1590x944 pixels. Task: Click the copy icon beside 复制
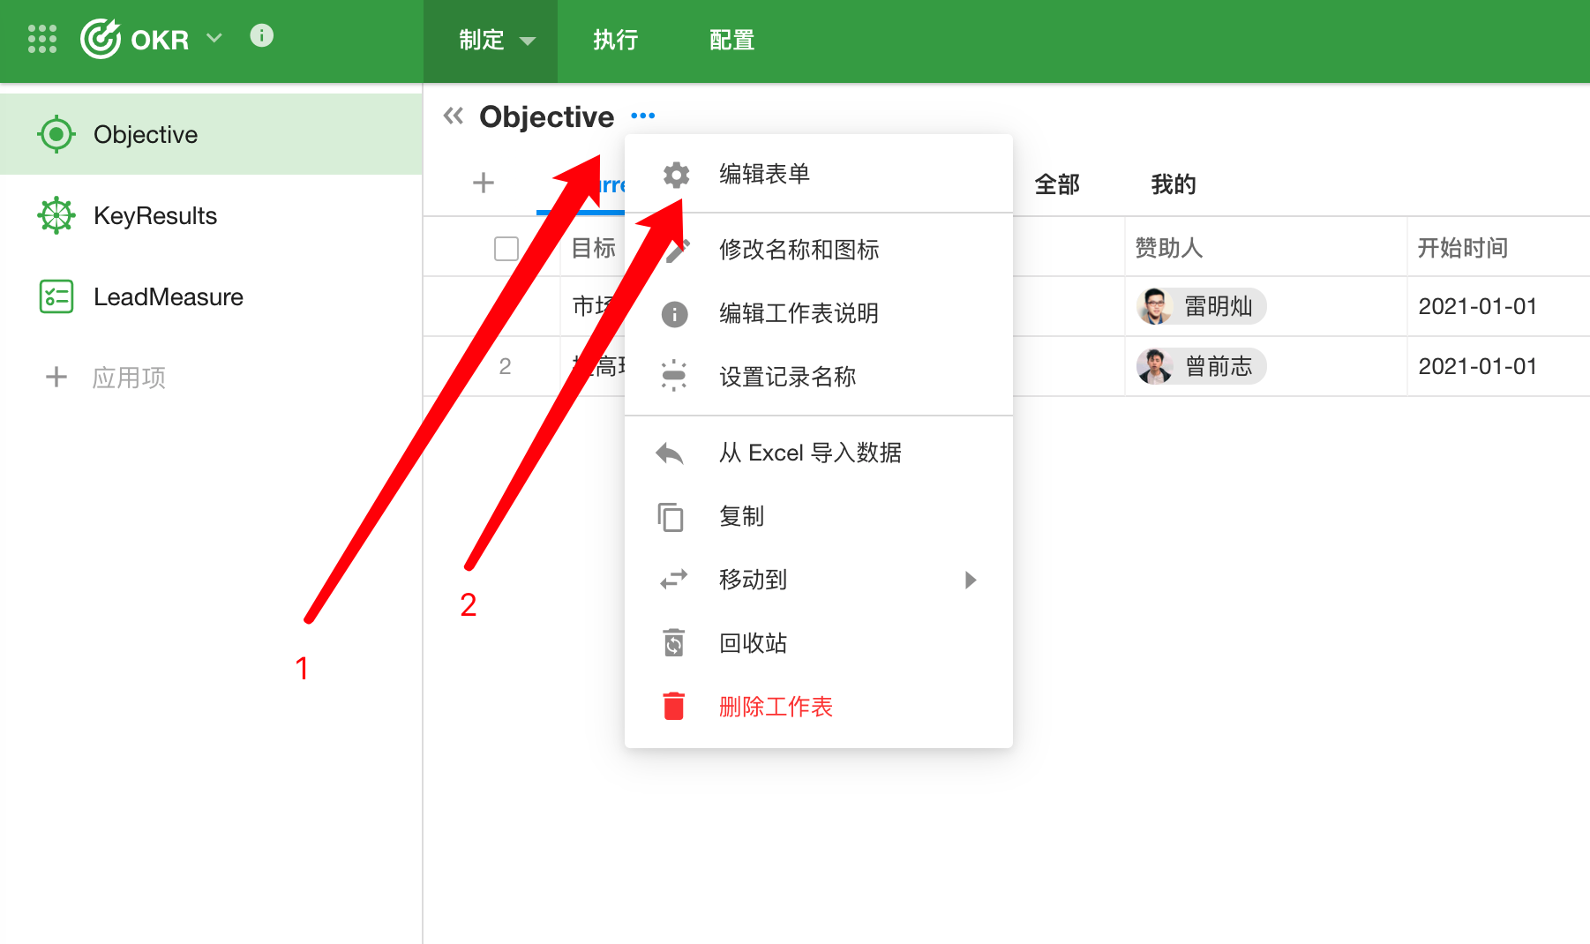[x=671, y=517]
